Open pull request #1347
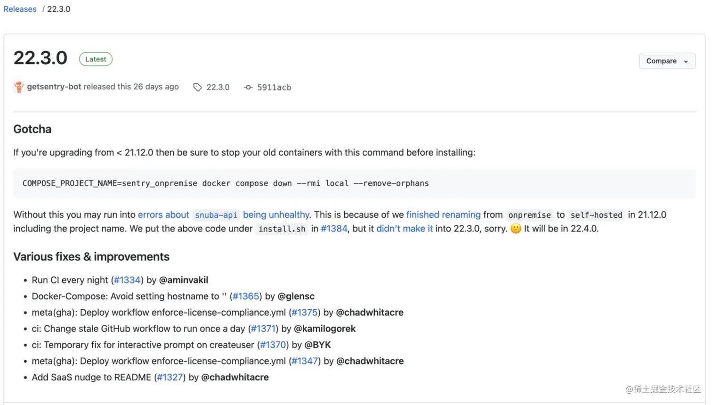Screen dimensions: 712x405 tap(304, 361)
